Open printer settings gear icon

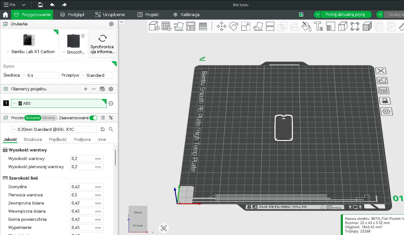(111, 24)
